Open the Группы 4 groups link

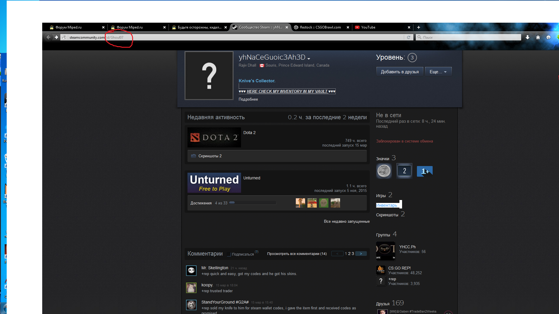(x=386, y=234)
